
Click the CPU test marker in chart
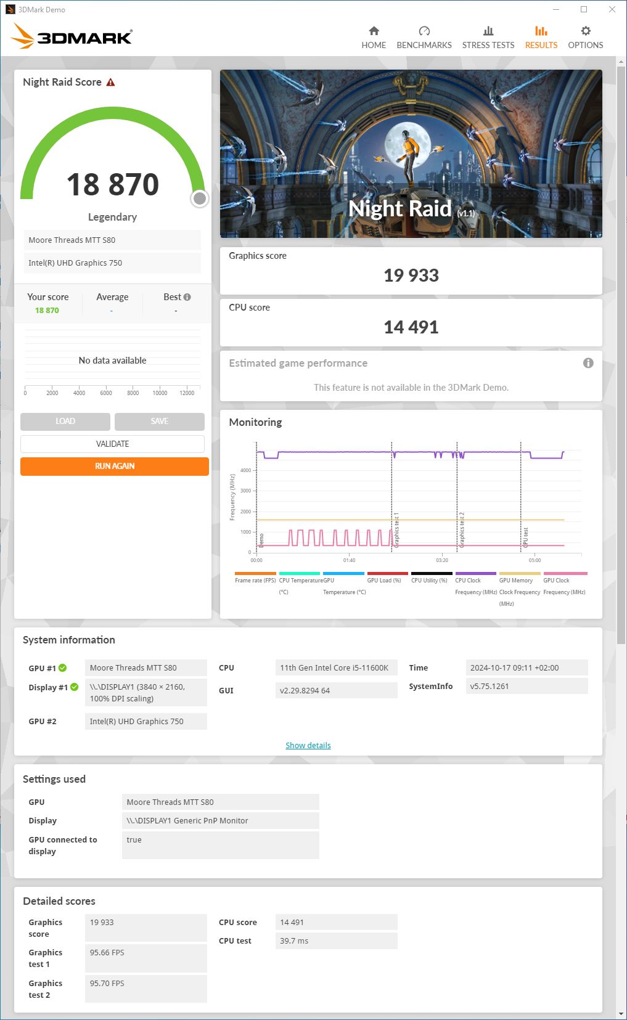pyautogui.click(x=526, y=537)
